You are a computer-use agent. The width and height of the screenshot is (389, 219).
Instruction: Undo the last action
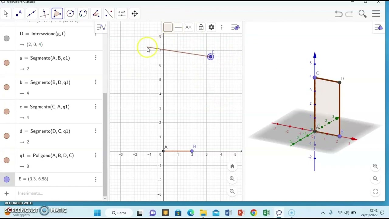(338, 14)
